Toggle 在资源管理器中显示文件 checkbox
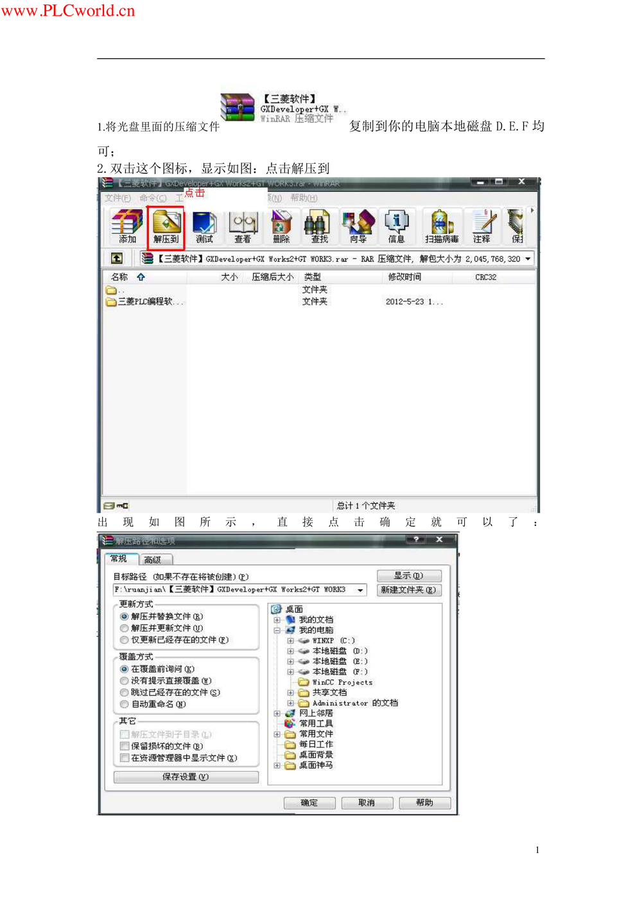642x909 pixels. click(125, 758)
